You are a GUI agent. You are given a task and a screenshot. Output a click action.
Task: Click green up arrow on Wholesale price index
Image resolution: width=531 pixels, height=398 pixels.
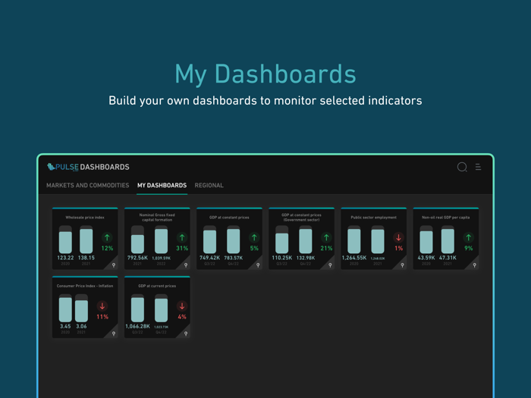[x=107, y=237]
